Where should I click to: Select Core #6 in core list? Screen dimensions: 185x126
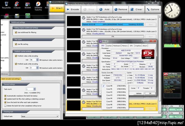pos(115,105)
